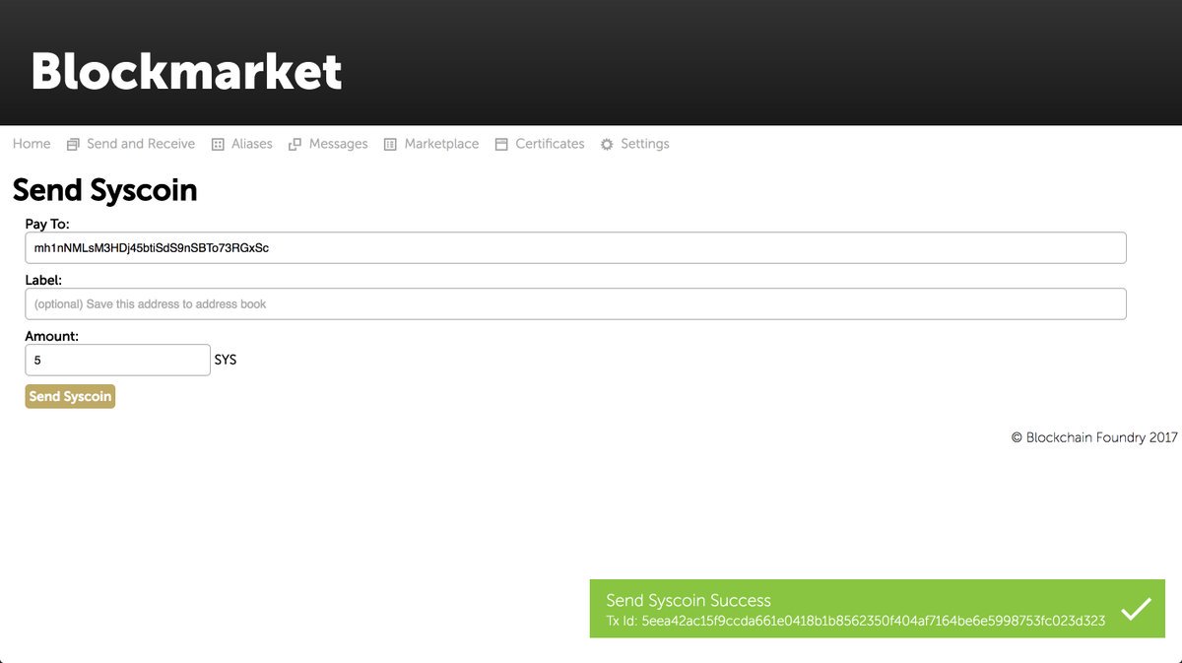
Task: Click the Label field caption
Action: click(43, 281)
